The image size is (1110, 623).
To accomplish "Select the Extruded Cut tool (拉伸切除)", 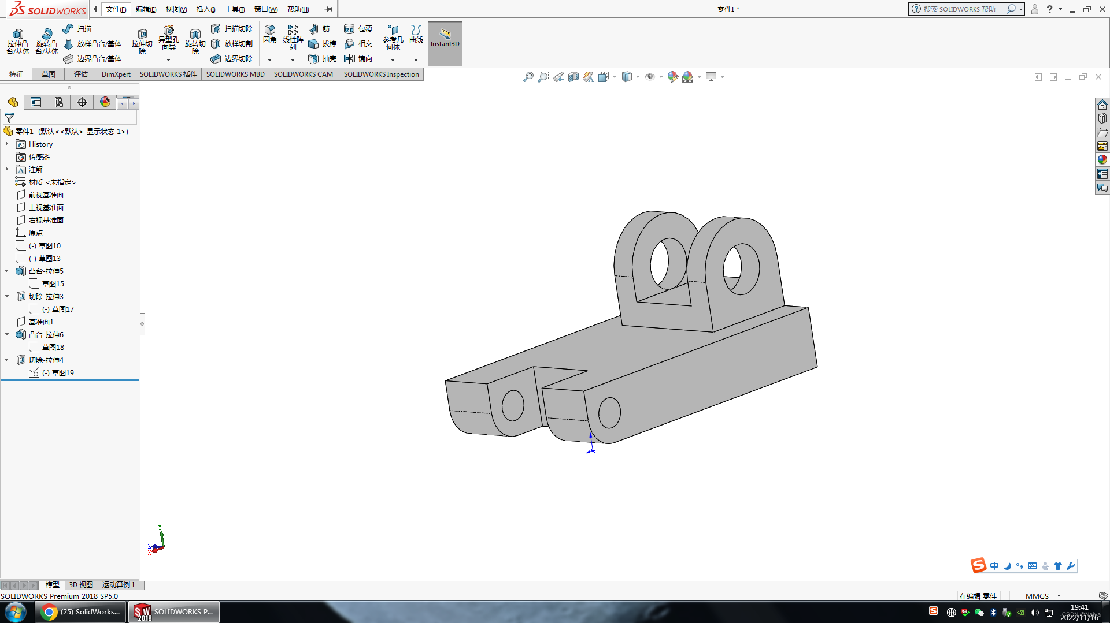I will click(x=142, y=42).
